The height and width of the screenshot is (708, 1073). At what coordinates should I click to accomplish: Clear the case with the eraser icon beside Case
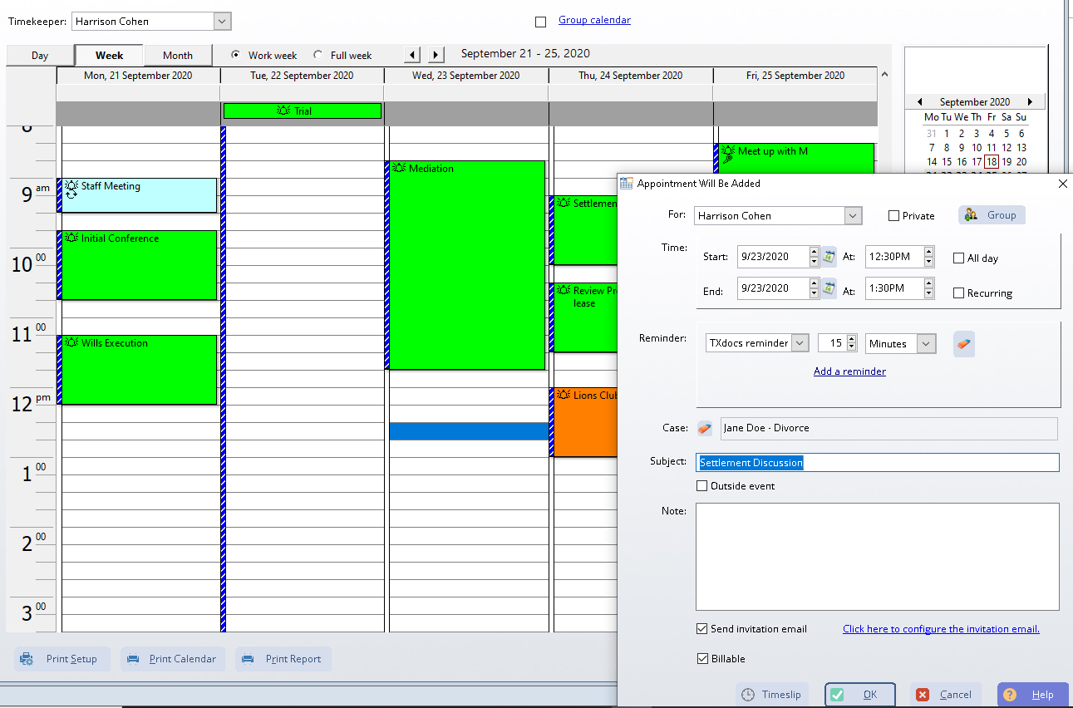(x=704, y=428)
